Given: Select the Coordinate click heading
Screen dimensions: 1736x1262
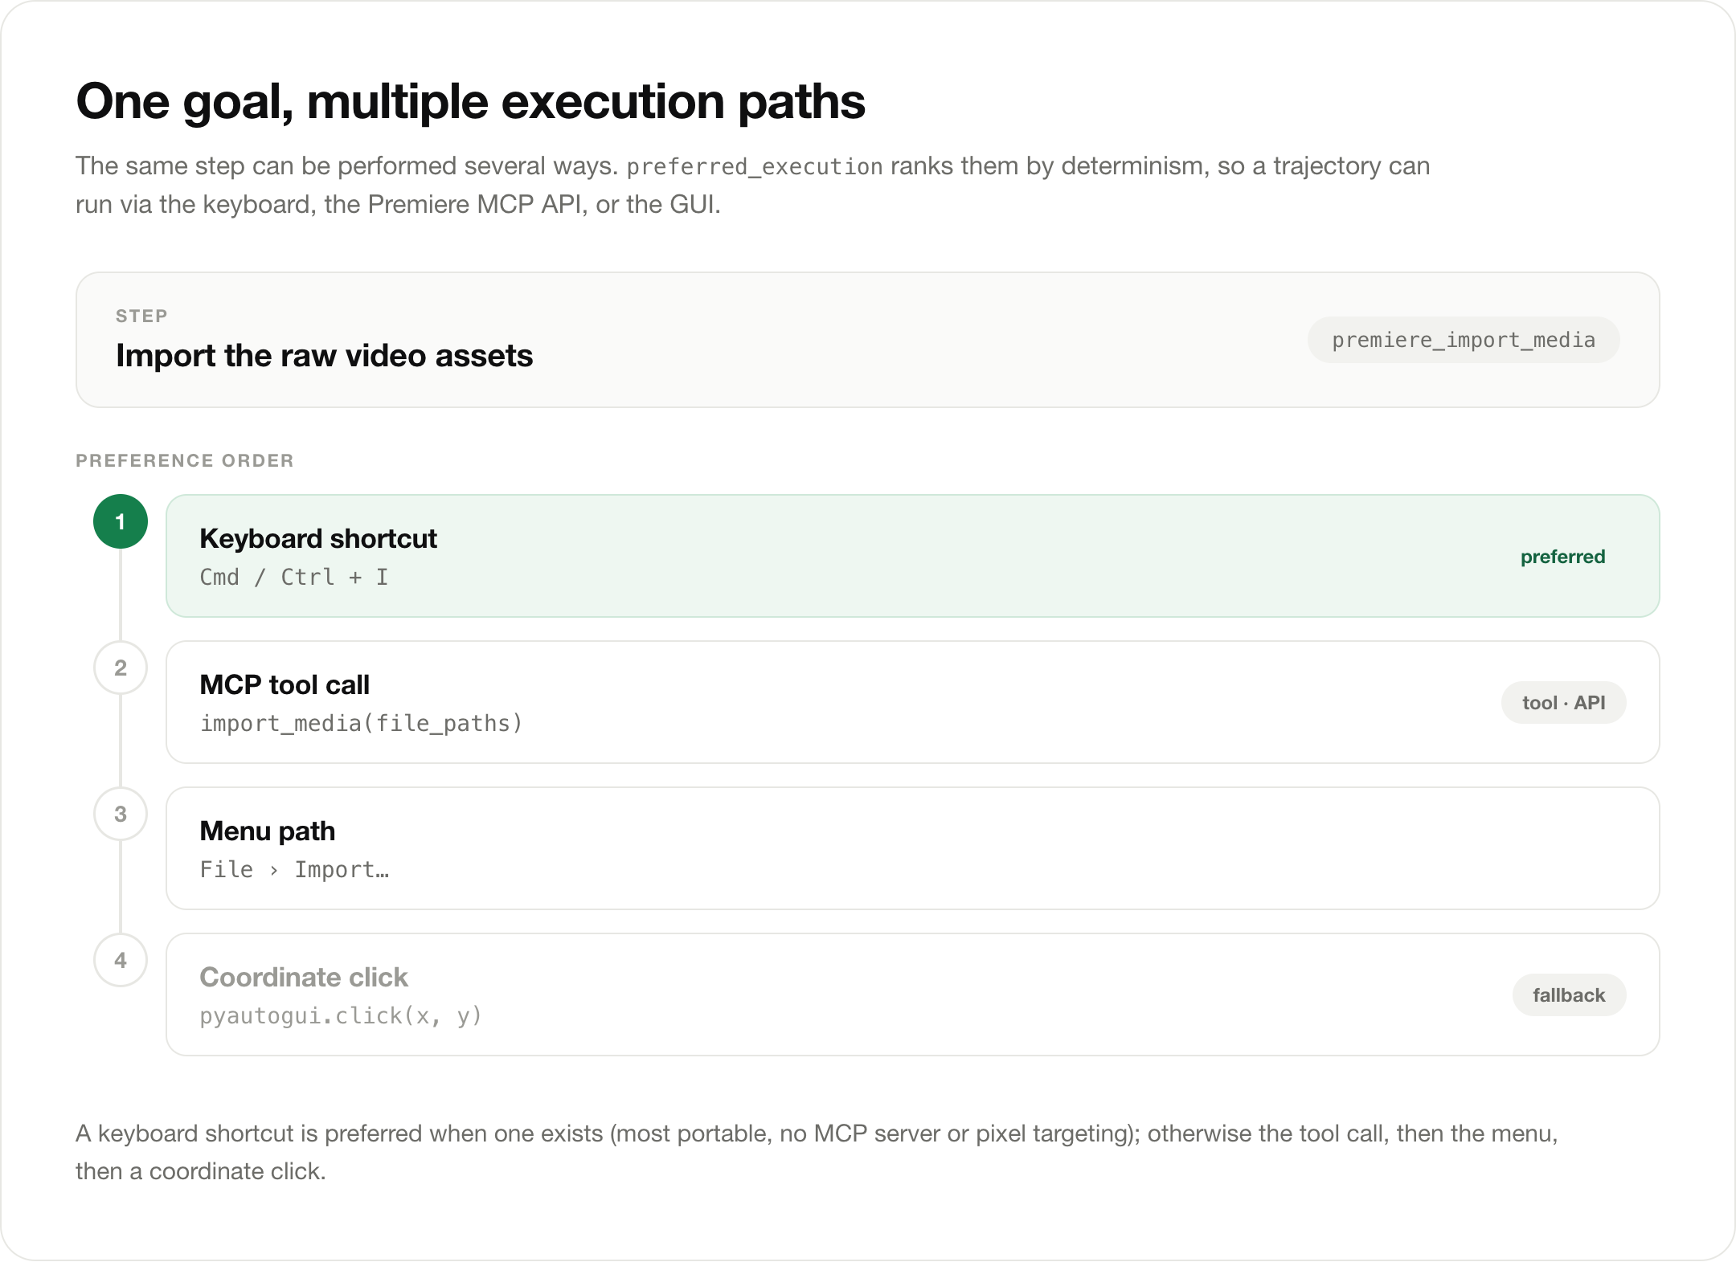Looking at the screenshot, I should coord(304,977).
